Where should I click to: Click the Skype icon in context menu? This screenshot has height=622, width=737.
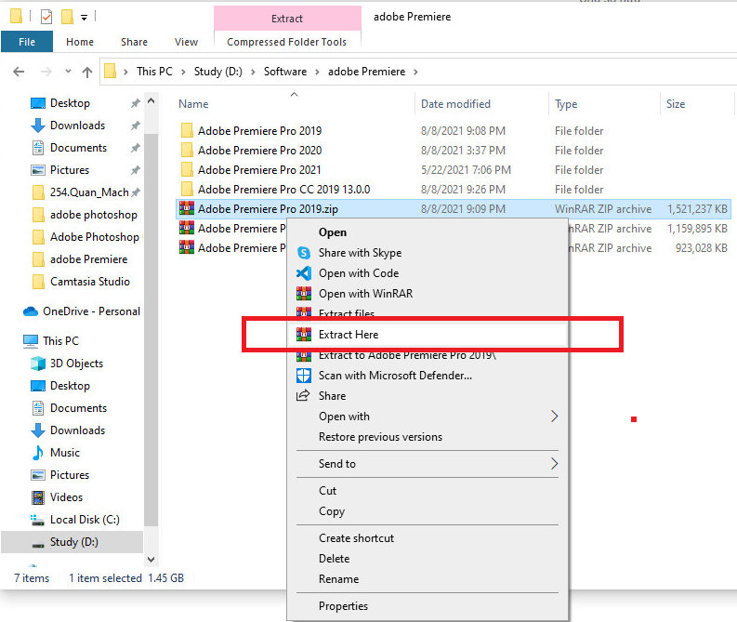pyautogui.click(x=303, y=253)
